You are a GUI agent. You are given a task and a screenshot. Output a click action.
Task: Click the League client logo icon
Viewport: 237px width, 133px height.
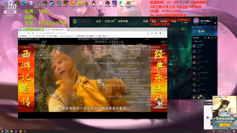coord(75,21)
